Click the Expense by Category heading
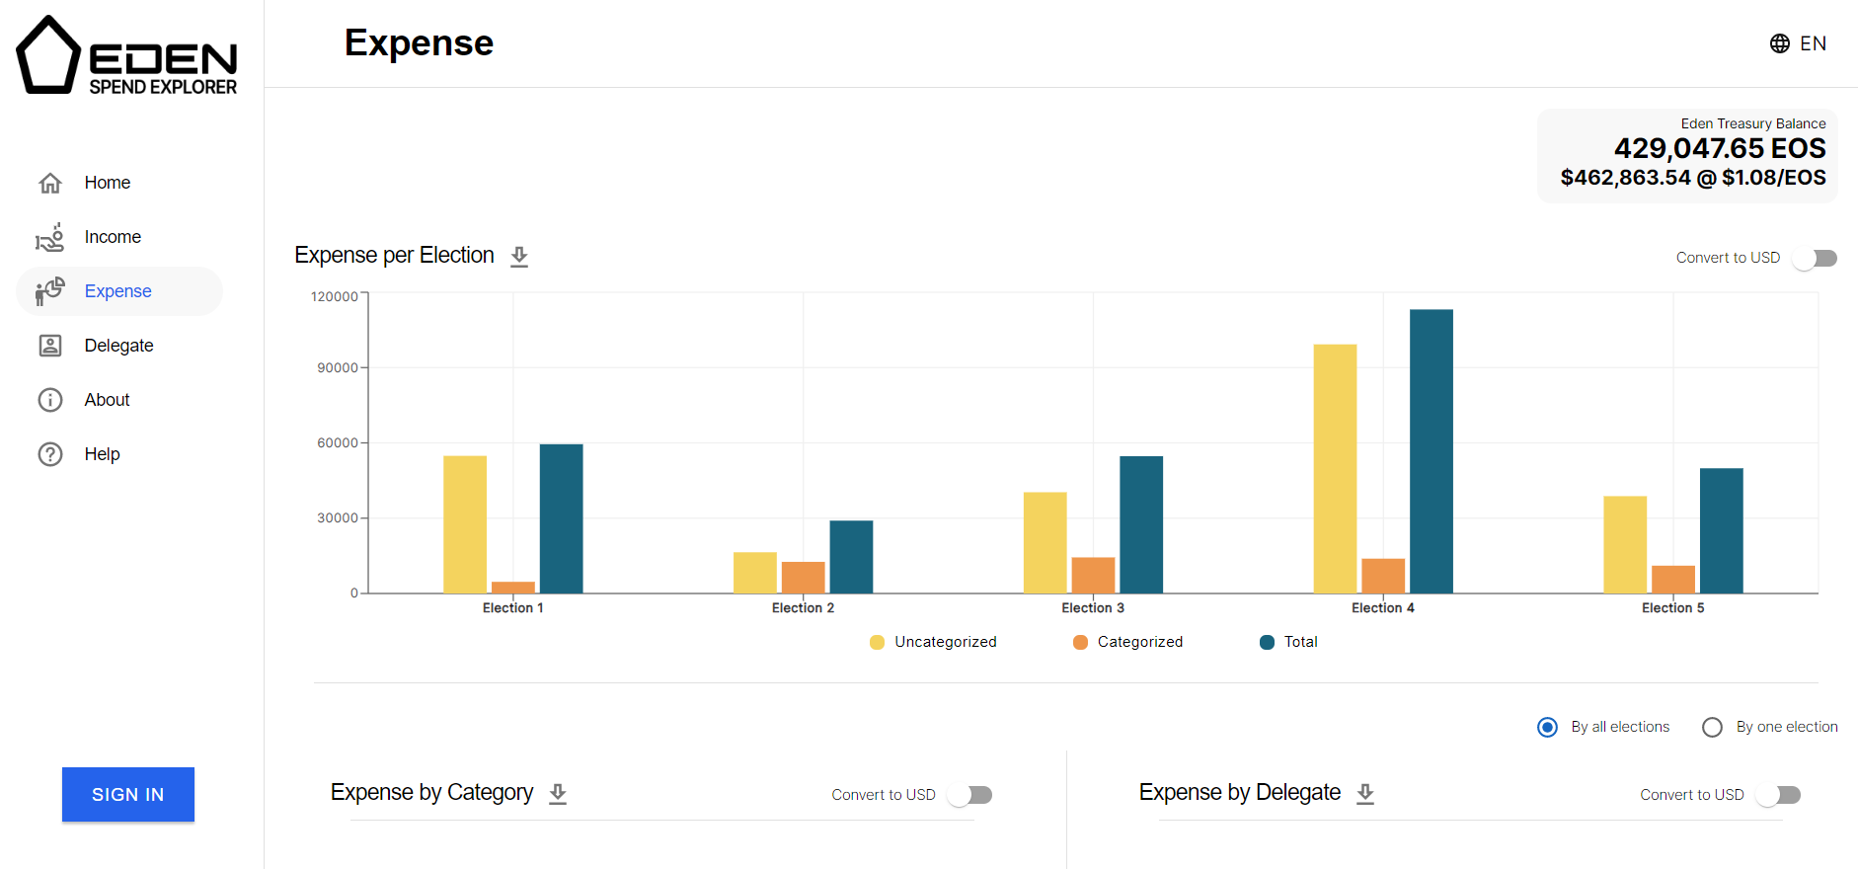 pyautogui.click(x=431, y=793)
